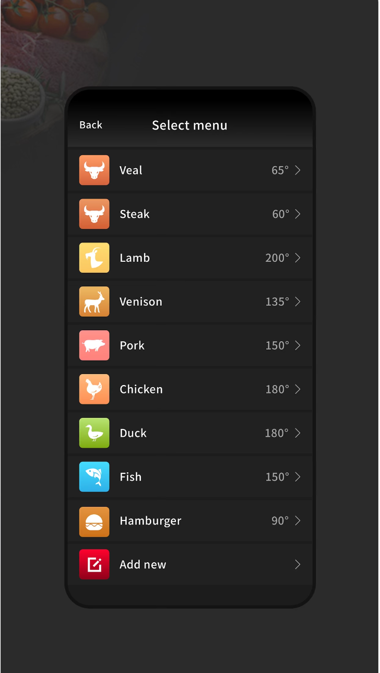Click the yellow Lamb icon
The width and height of the screenshot is (380, 673).
tap(94, 258)
